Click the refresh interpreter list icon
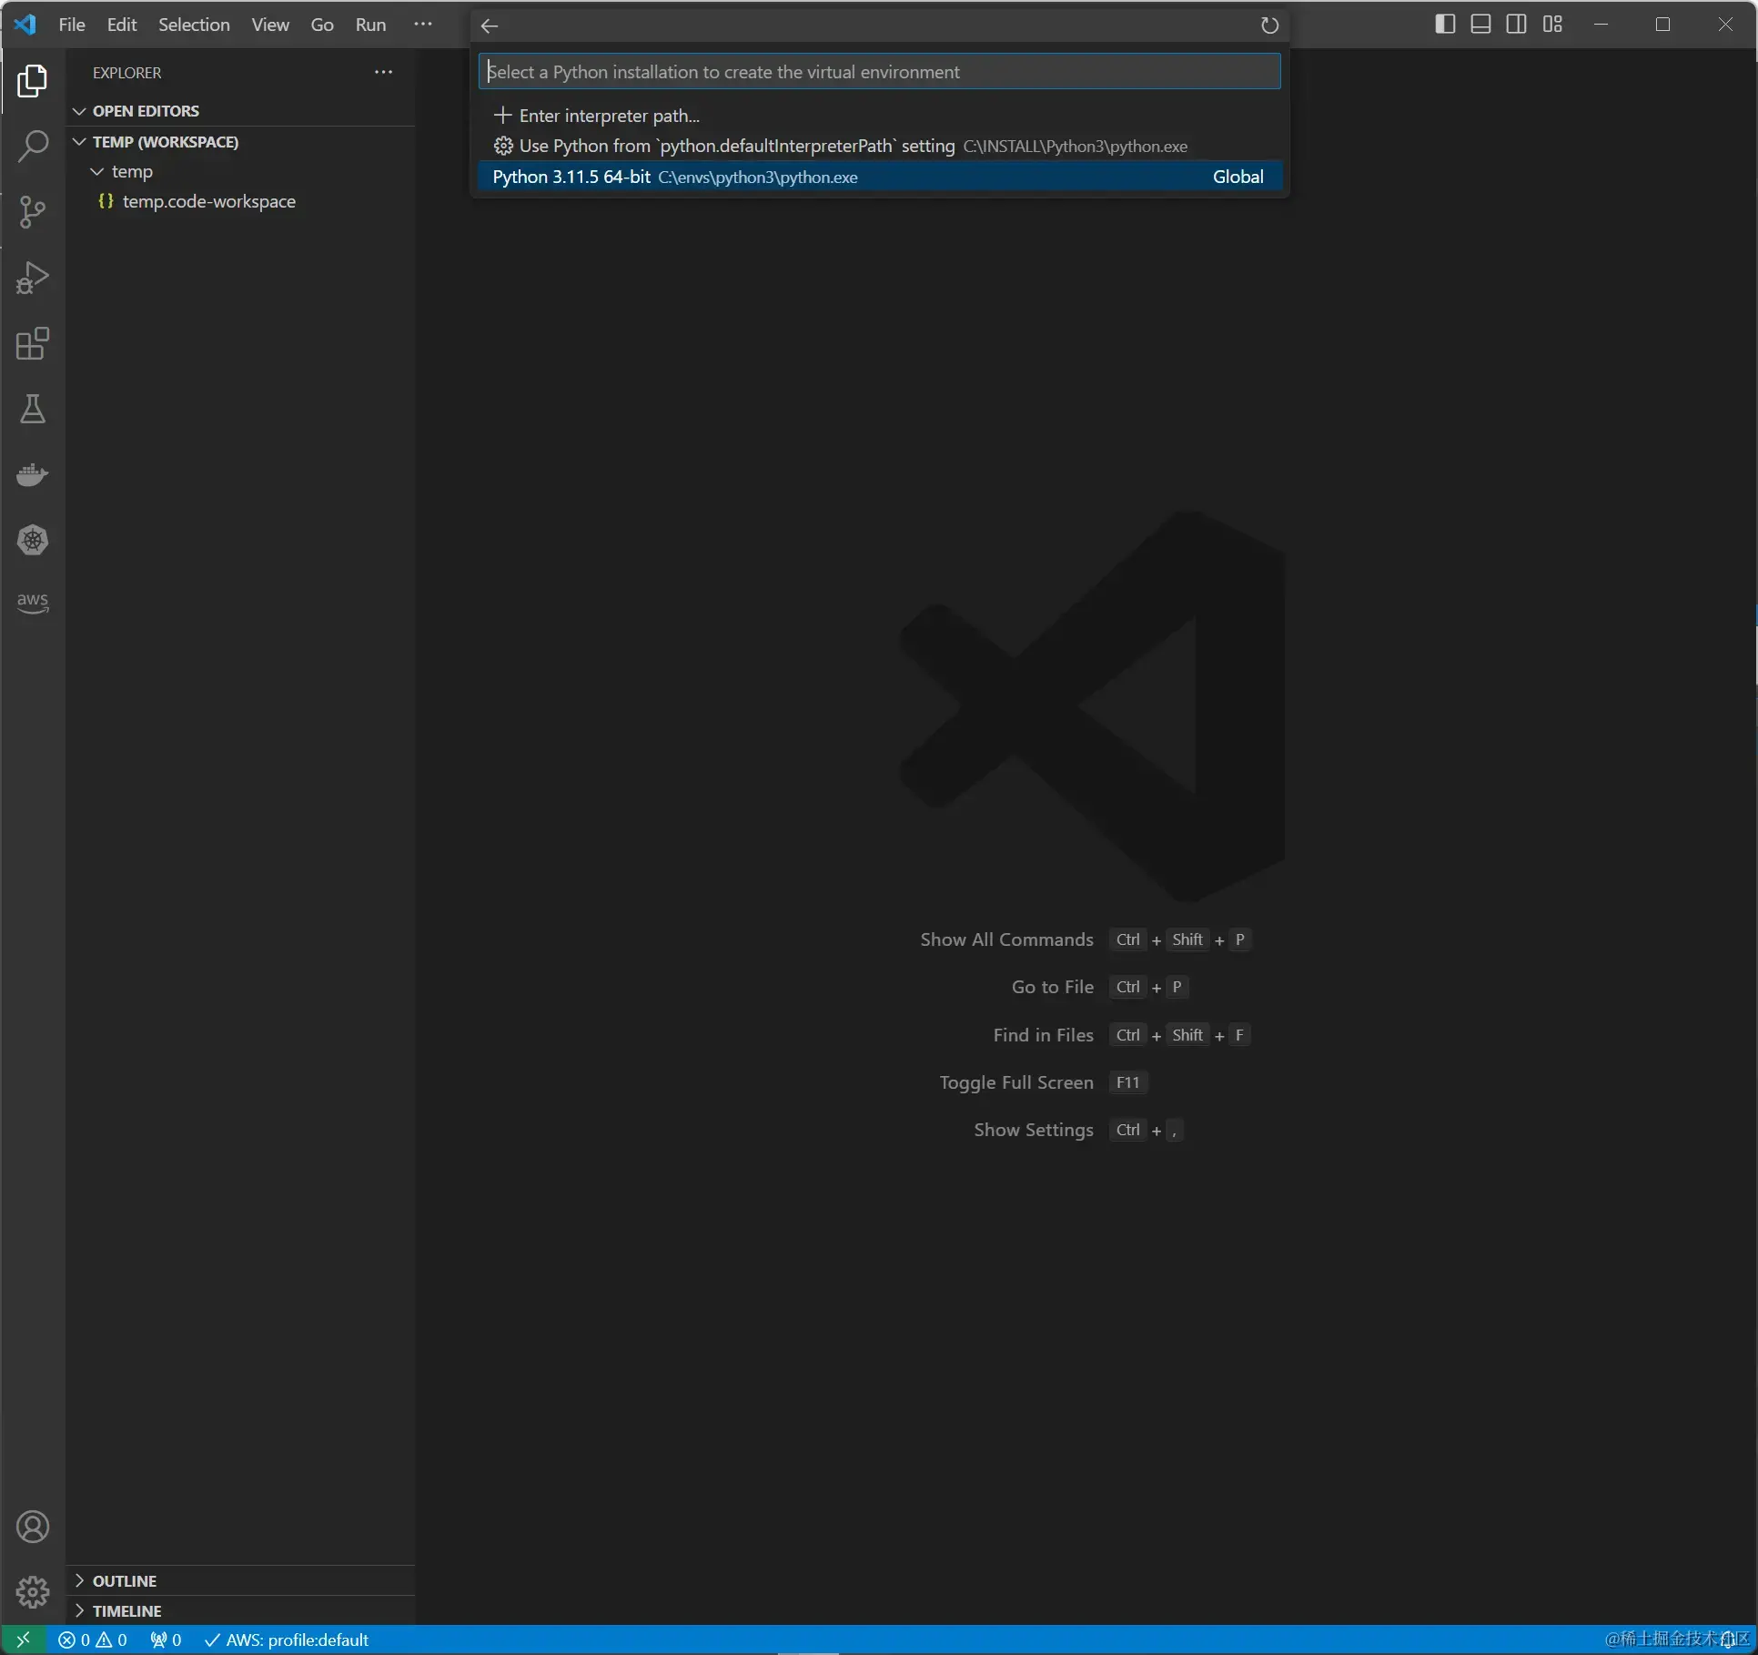Screen dimensions: 1758x1655 pos(1269,25)
